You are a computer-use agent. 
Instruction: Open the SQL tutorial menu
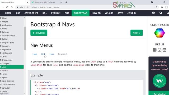coord(45,13)
